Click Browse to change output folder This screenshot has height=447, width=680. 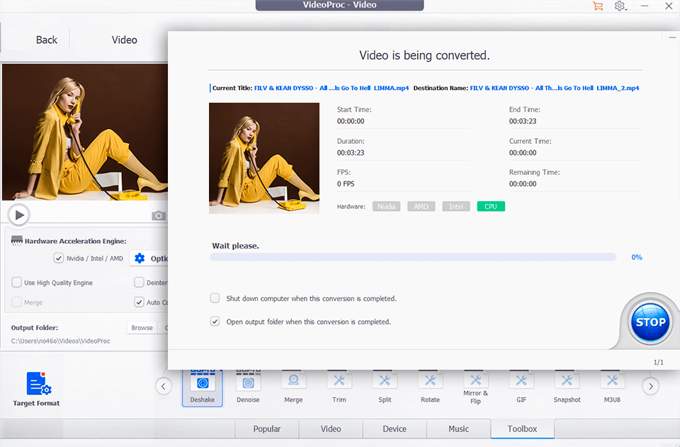142,327
